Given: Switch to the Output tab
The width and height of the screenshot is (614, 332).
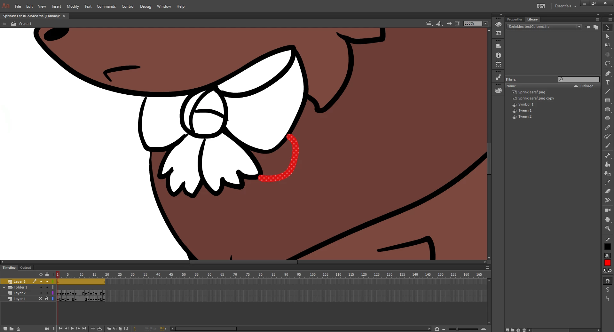Looking at the screenshot, I should point(26,268).
